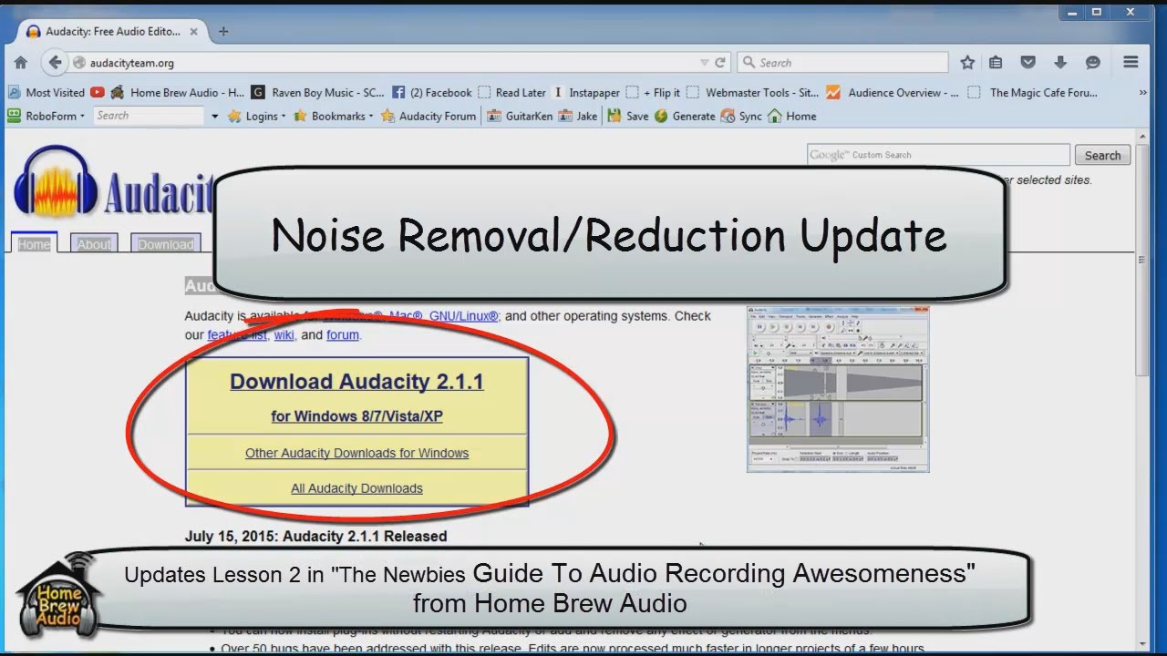Image resolution: width=1167 pixels, height=656 pixels.
Task: Open the Raven Boy Music bookmark
Action: [318, 92]
